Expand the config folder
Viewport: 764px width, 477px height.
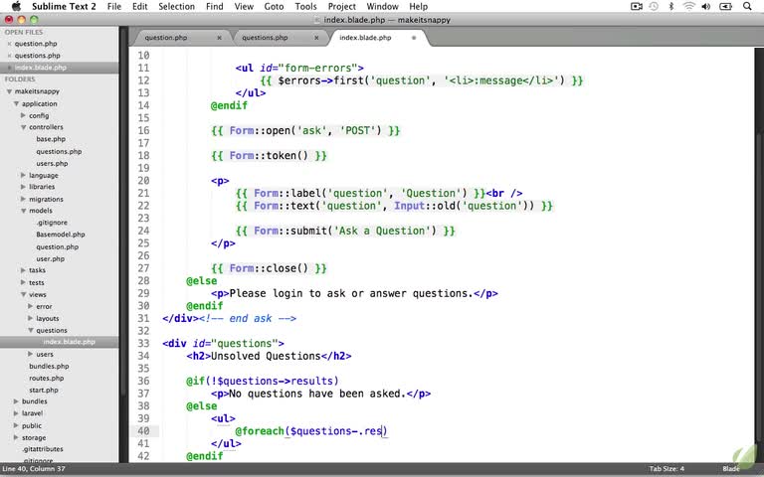tap(23, 115)
